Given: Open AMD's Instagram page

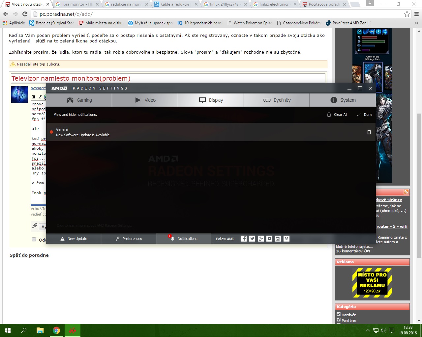Looking at the screenshot, I should 278,239.
